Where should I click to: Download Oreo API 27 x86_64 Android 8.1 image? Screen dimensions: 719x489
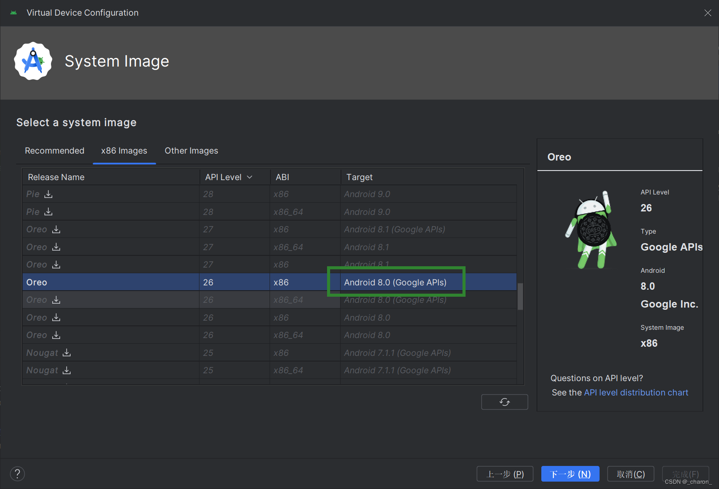[x=56, y=247]
